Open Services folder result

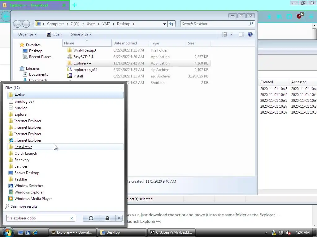point(65,166)
